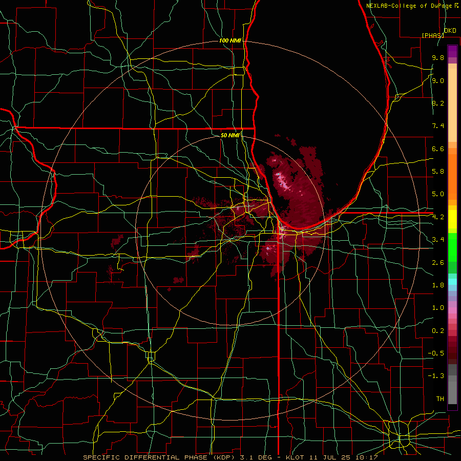The width and height of the screenshot is (461, 461).
Task: Click the 6.6 scale value
Action: tap(438, 149)
